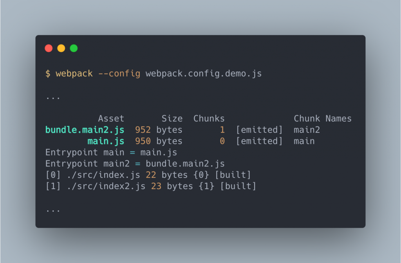401x263 pixels.
Task: Click the green main.js asset name
Action: click(106, 141)
